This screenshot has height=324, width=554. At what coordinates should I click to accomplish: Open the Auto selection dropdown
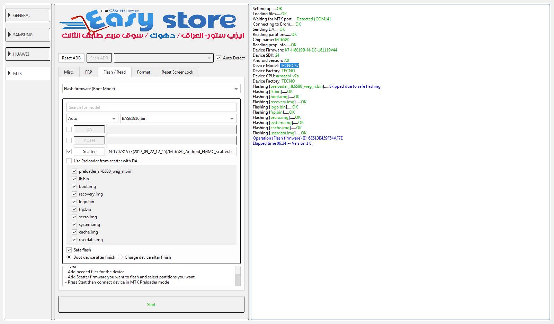[x=92, y=118]
